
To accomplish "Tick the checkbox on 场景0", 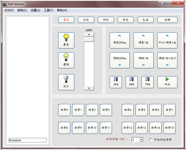I will tap(60, 105).
